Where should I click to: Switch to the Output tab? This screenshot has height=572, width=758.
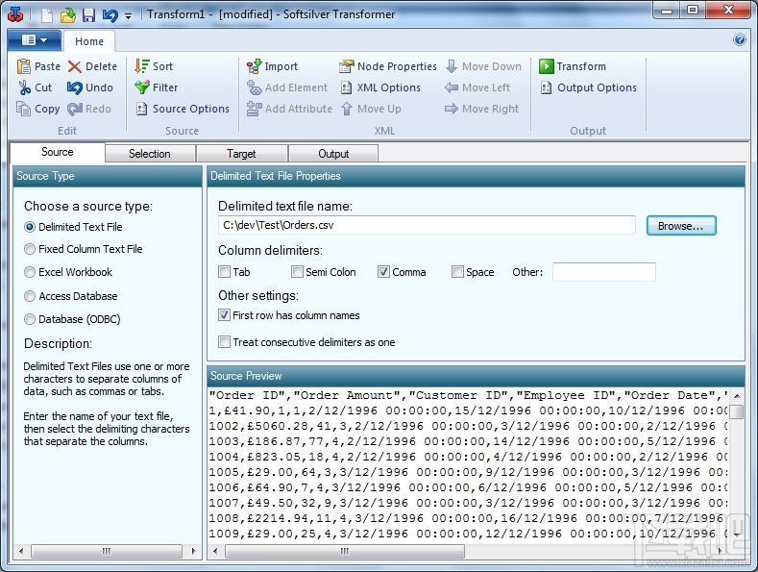click(333, 154)
